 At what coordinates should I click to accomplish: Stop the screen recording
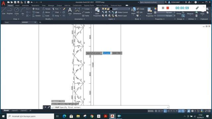pos(168,8)
